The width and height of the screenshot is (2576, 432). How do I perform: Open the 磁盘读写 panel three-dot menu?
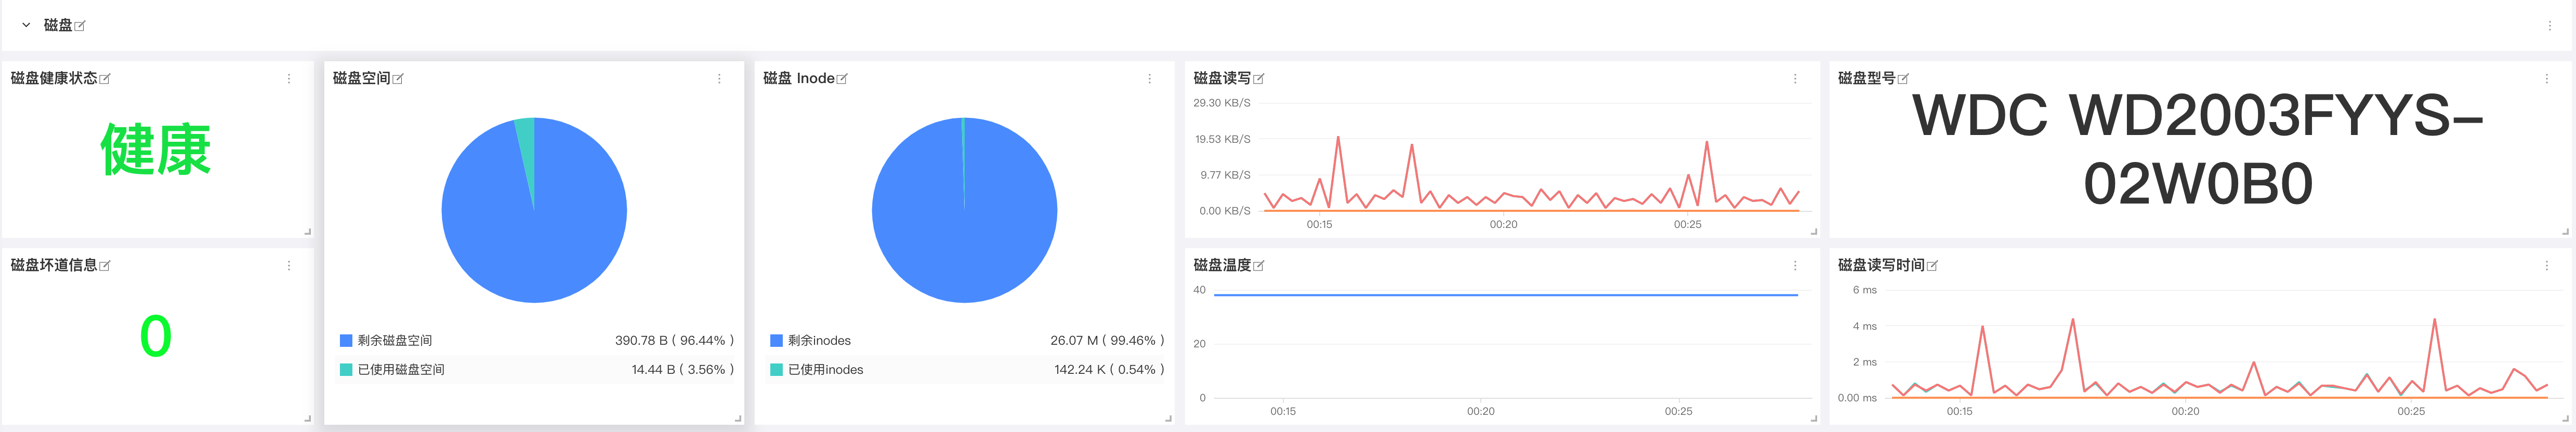[x=1795, y=78]
